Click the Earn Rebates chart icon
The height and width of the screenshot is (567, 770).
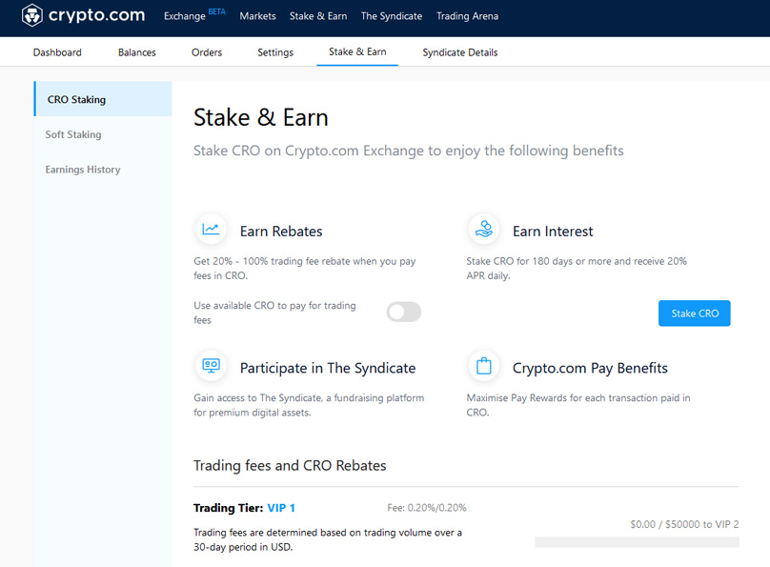(212, 229)
